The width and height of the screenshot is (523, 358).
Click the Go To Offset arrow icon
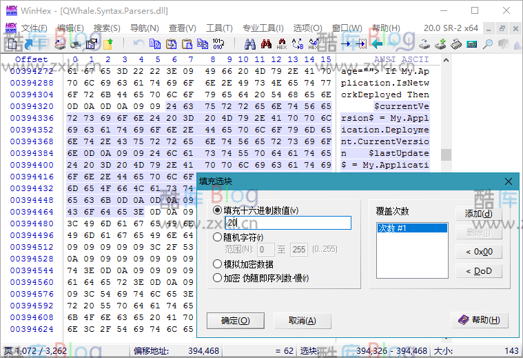tap(345, 43)
